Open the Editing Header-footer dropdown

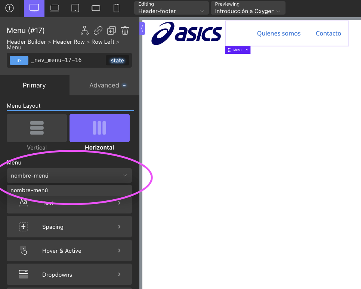point(171,8)
